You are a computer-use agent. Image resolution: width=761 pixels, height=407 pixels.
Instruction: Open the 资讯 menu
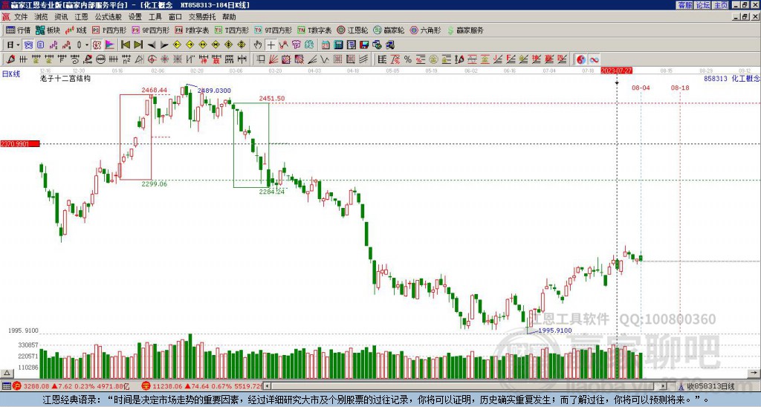point(61,17)
